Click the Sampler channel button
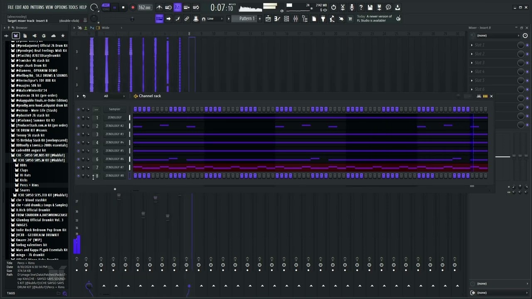Screen dimensions: 532x299 tap(115, 109)
